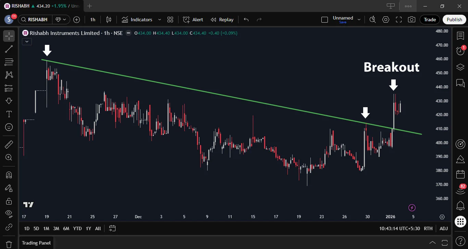Take a chart snapshot with camera icon
The height and width of the screenshot is (249, 468).
[412, 20]
